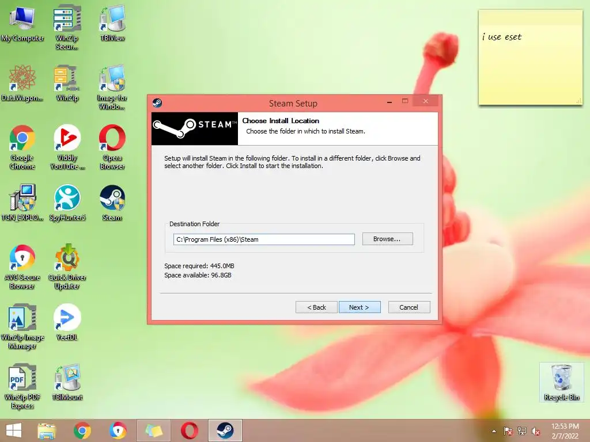Open the Windows Start button
The width and height of the screenshot is (590, 442).
click(x=14, y=430)
